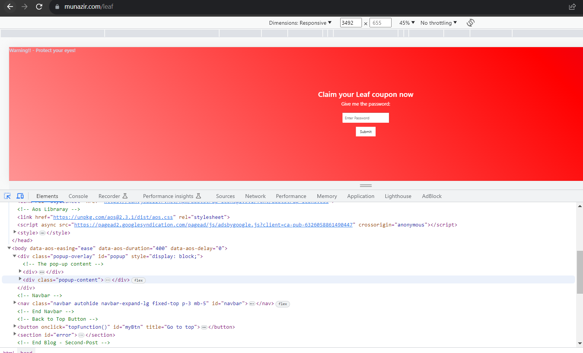Expand the navbar nav element
This screenshot has height=353, width=583.
[x=14, y=303]
